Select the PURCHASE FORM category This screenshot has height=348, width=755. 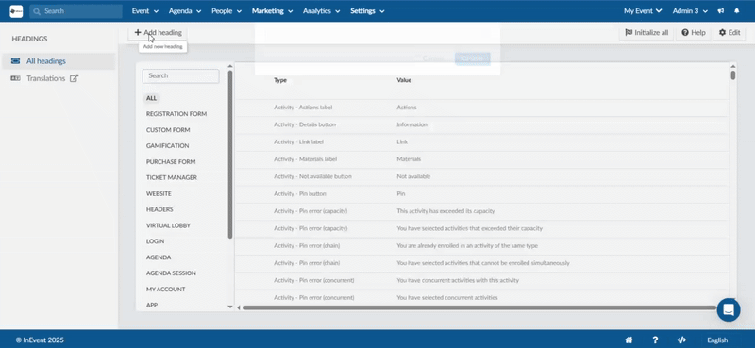[x=171, y=161]
